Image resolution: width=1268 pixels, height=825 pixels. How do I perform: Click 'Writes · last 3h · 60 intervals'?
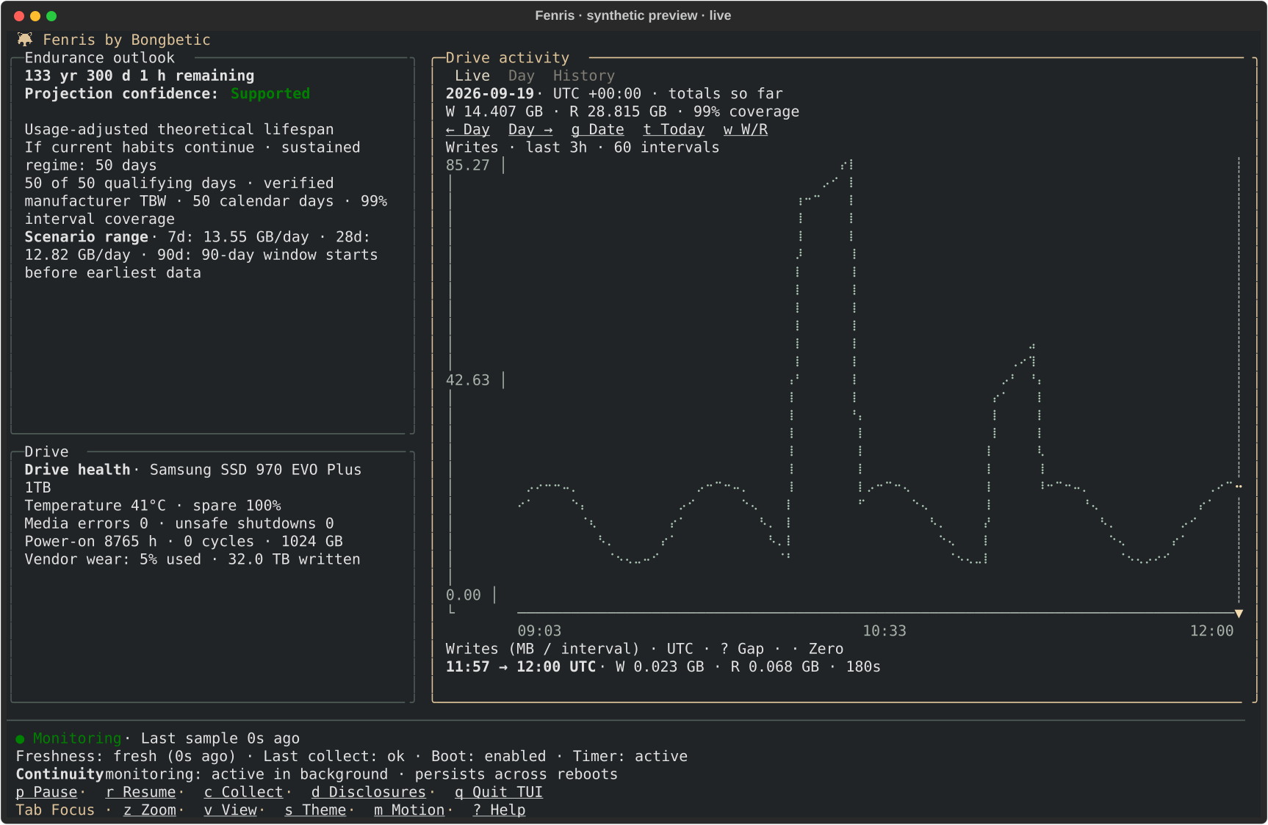[x=583, y=148]
